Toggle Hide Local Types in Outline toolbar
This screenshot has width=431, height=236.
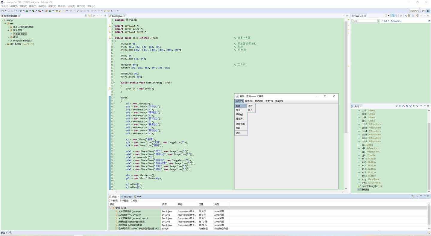(x=417, y=106)
